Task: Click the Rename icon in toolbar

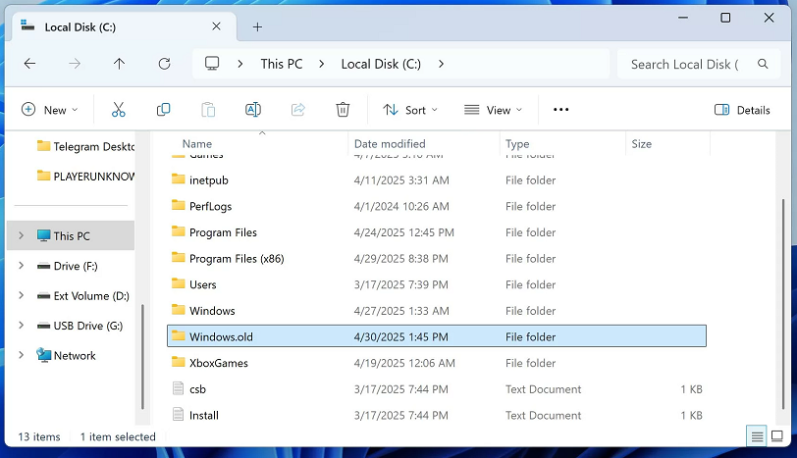Action: pos(252,110)
